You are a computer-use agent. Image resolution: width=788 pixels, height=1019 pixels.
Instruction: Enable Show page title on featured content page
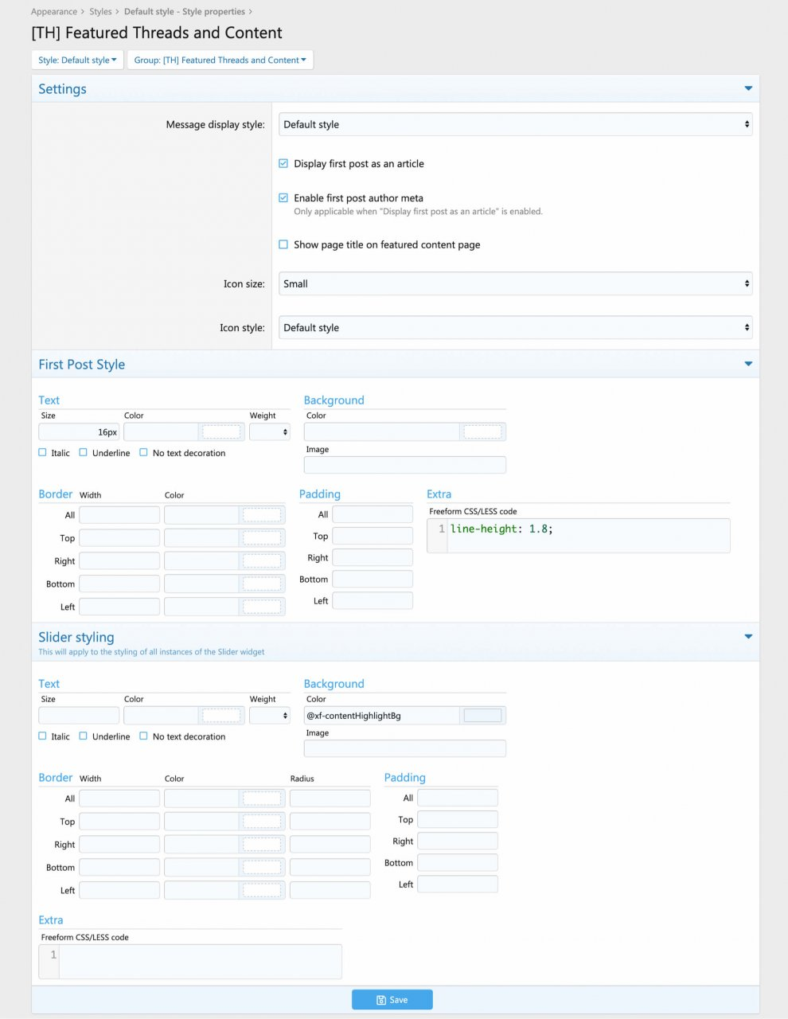pos(283,244)
